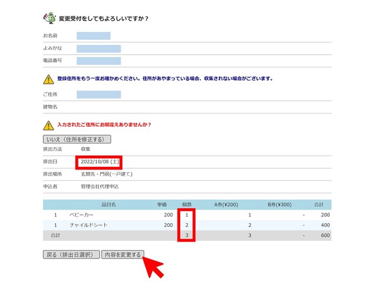Viewport: 377px width, 282px height.
Task: Click the warning icon next to 登録住所 notice
Action: point(48,79)
